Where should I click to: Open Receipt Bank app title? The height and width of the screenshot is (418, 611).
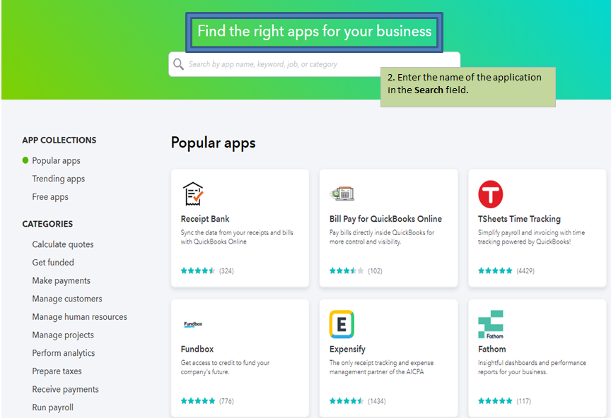[205, 219]
